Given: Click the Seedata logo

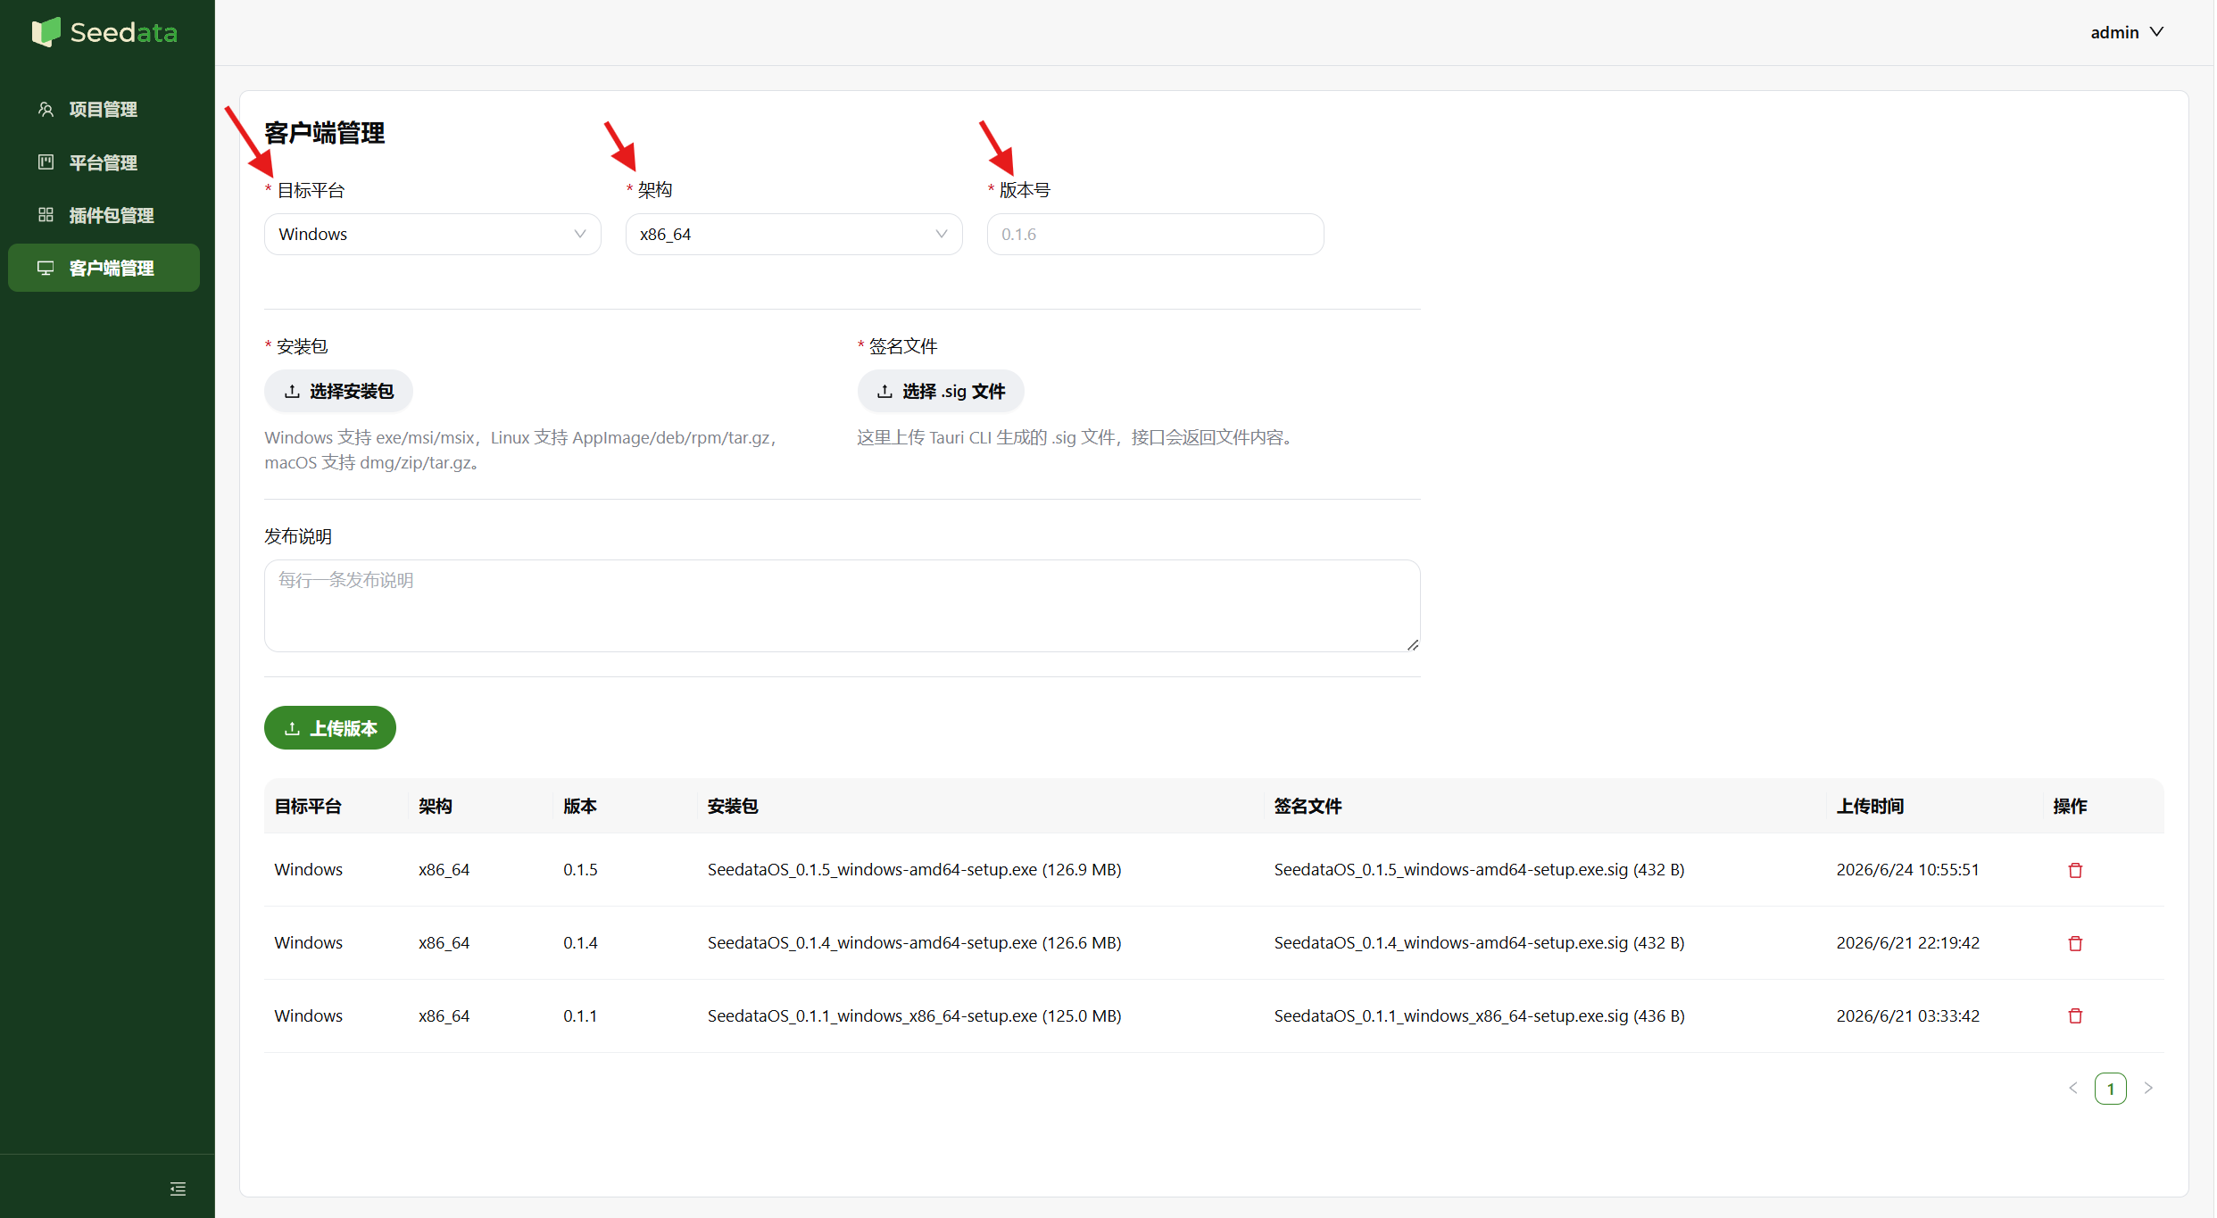Looking at the screenshot, I should [x=104, y=32].
